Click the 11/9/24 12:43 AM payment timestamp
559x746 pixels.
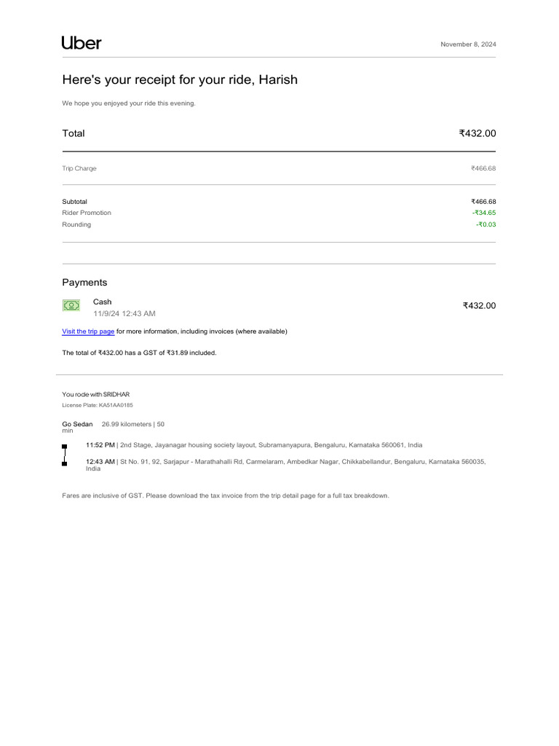[124, 313]
